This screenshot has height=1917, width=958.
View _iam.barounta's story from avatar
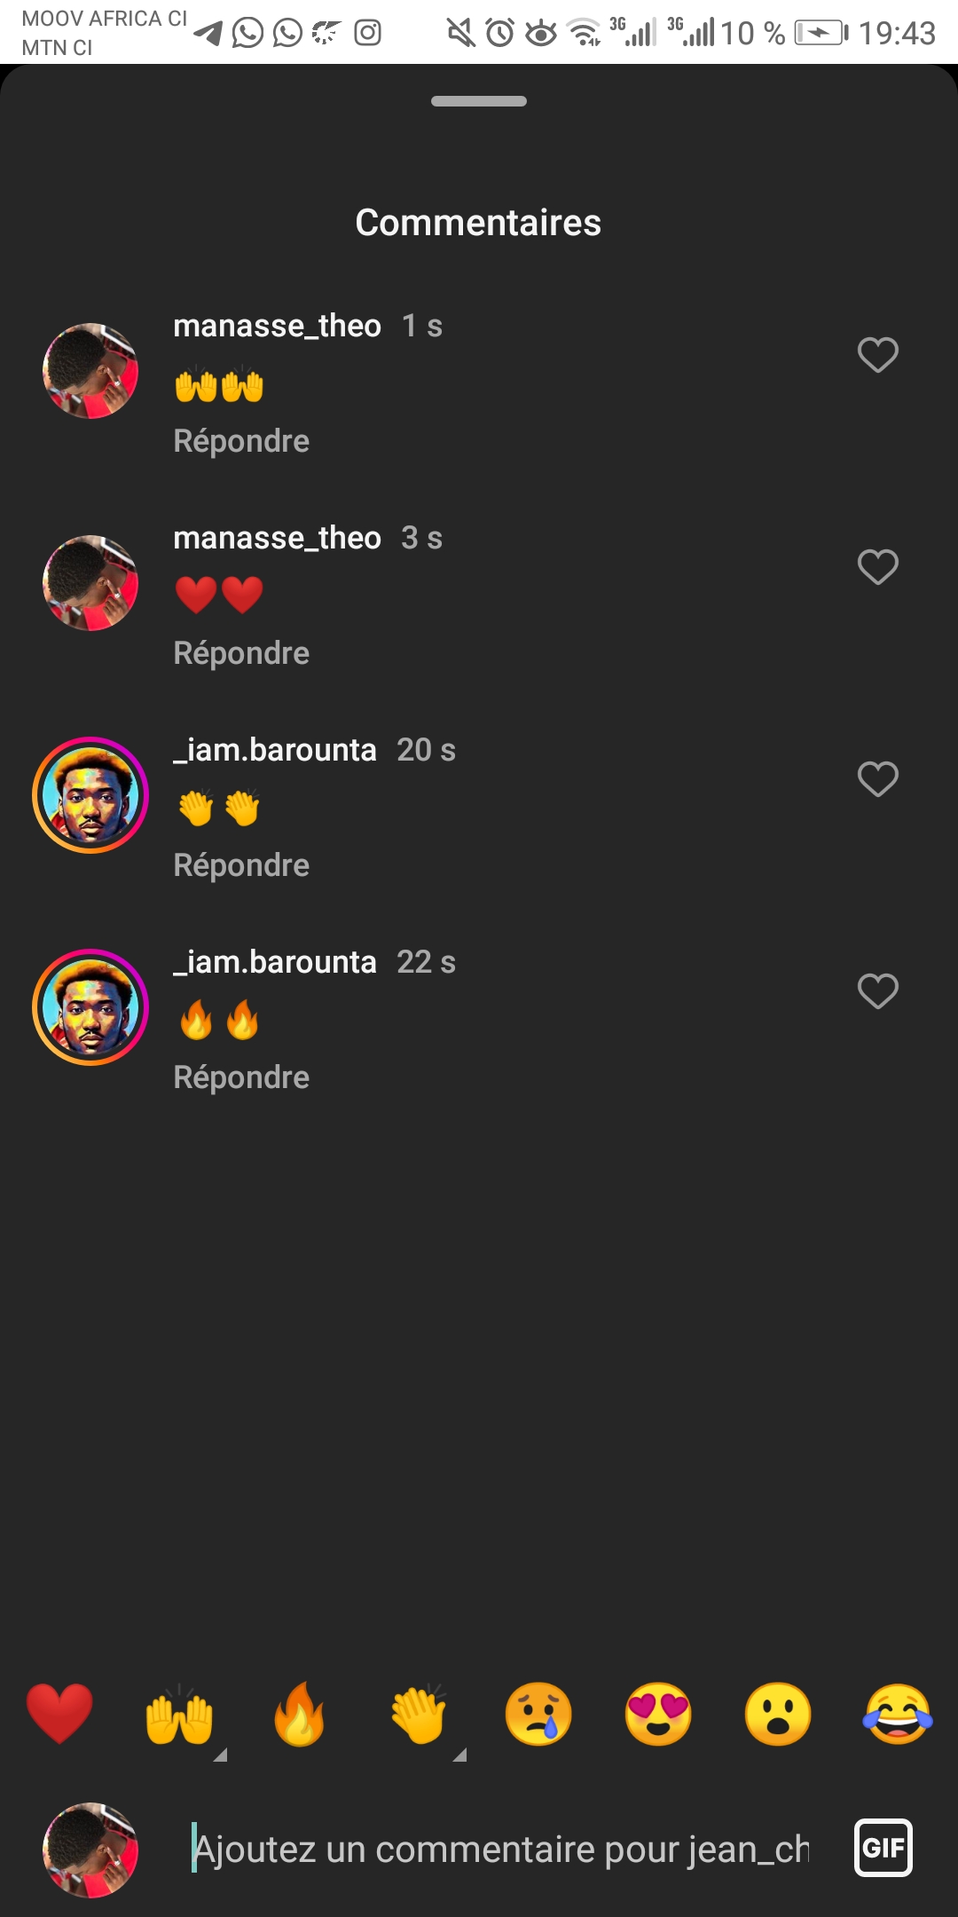(x=90, y=795)
